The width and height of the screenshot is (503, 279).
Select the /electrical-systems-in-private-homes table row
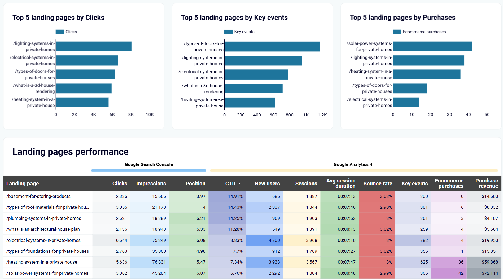pyautogui.click(x=43, y=240)
